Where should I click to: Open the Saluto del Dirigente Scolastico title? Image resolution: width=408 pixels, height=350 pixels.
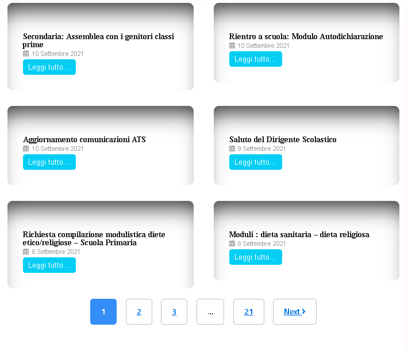pyautogui.click(x=283, y=139)
